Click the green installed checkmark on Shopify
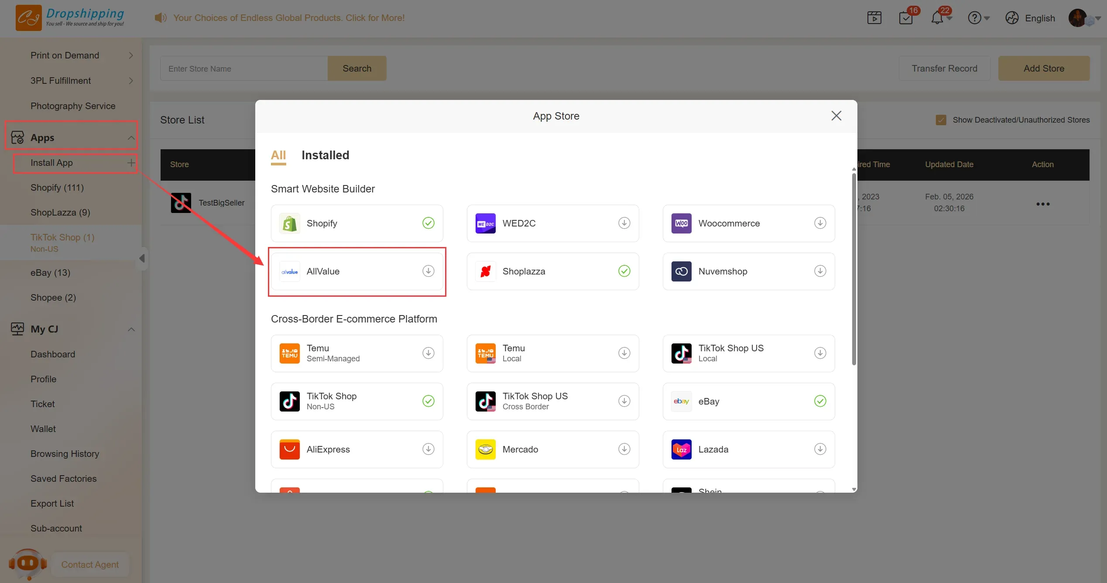This screenshot has width=1107, height=583. click(x=428, y=223)
